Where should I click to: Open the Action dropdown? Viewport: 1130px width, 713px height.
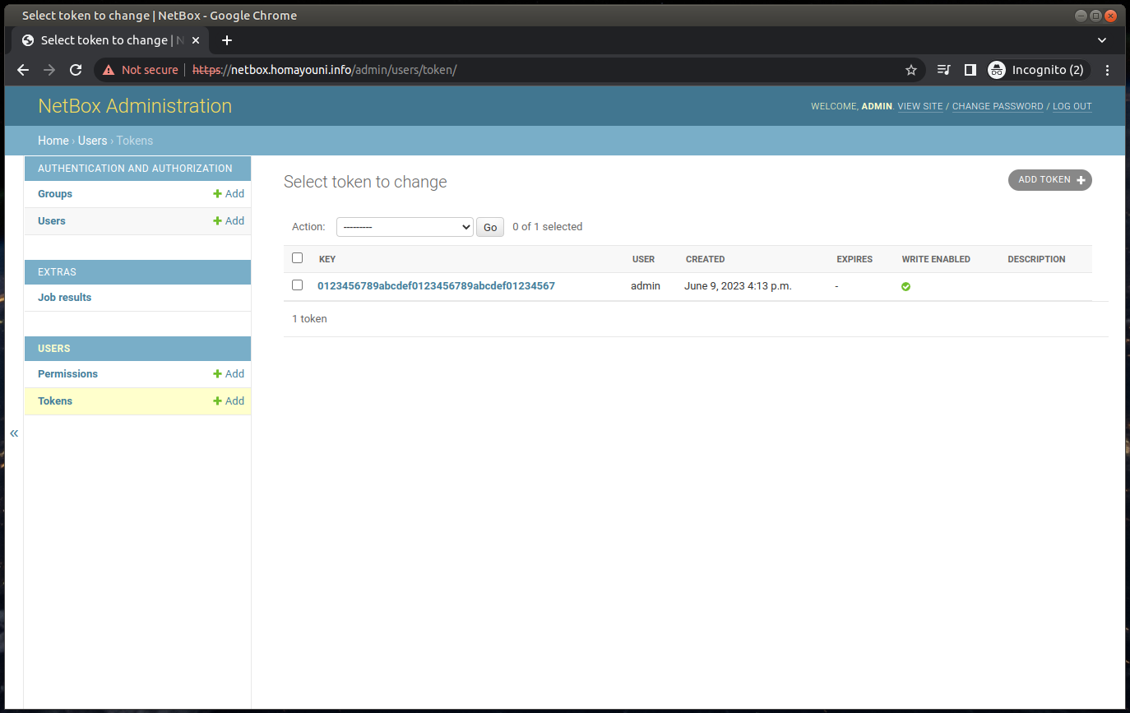coord(405,227)
